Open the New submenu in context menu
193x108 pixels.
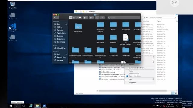(140, 79)
